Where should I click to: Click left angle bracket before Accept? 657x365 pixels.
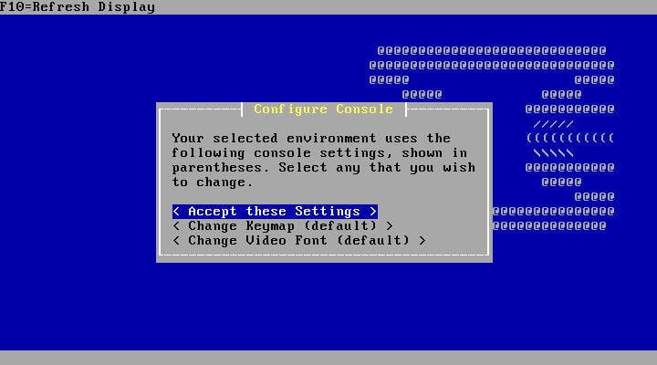tap(176, 211)
